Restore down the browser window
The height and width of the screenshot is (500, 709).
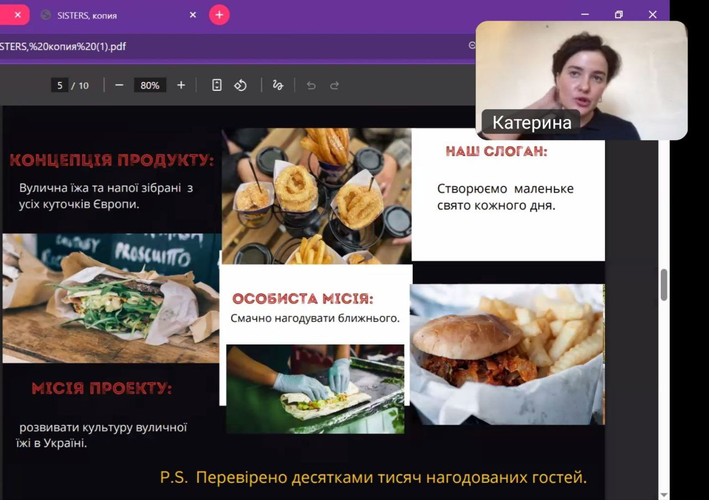(x=619, y=15)
